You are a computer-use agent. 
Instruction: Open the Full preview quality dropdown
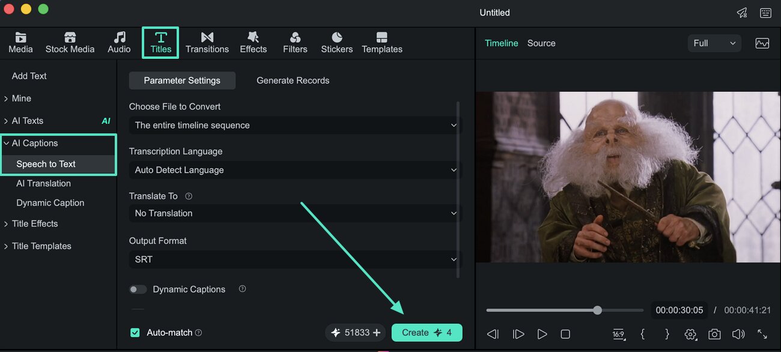click(x=714, y=43)
